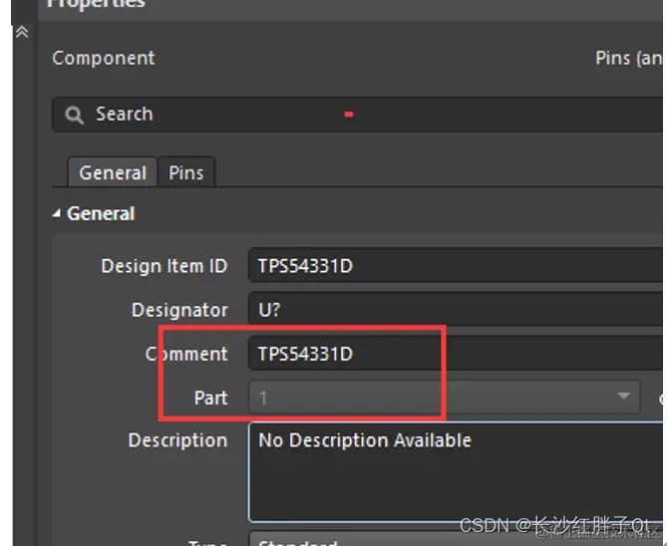Switch to the General tab
Image resolution: width=667 pixels, height=546 pixels.
113,172
